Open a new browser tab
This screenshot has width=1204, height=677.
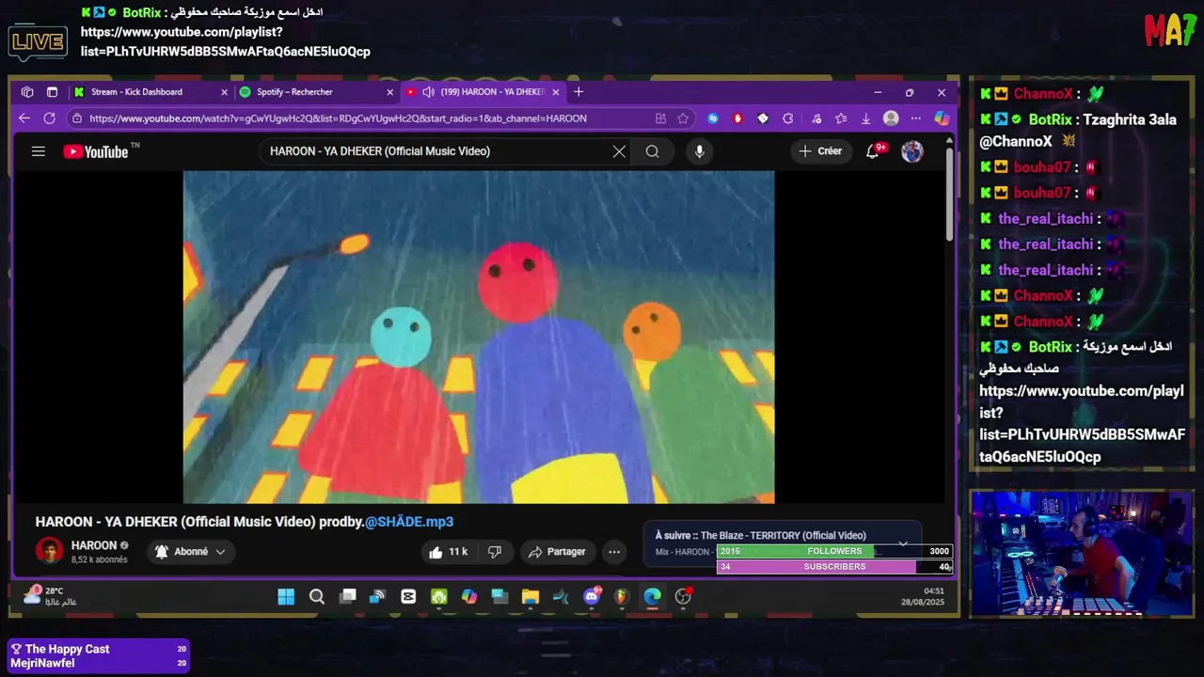pyautogui.click(x=578, y=92)
